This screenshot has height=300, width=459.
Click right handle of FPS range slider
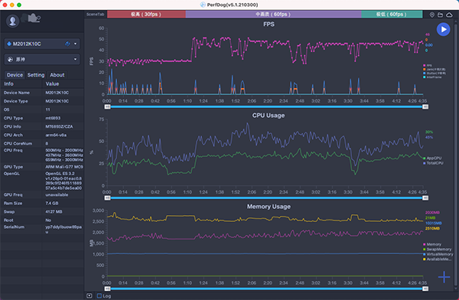(x=425, y=107)
